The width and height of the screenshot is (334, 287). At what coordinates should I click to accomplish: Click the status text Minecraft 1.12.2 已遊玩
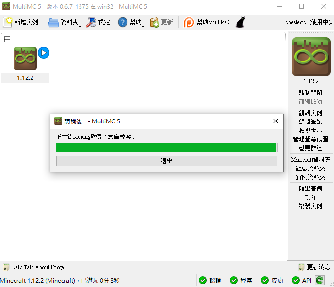(60, 281)
